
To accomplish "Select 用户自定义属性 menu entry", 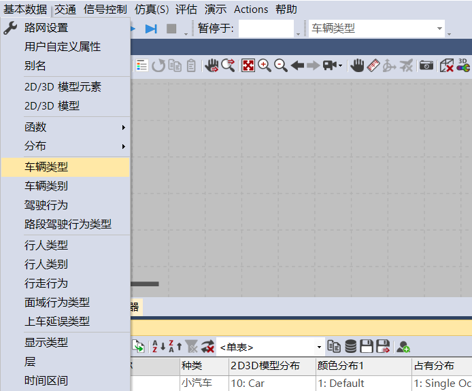I will (65, 47).
